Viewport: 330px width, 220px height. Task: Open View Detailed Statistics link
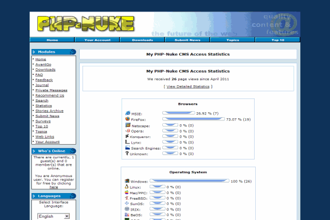pos(188,86)
